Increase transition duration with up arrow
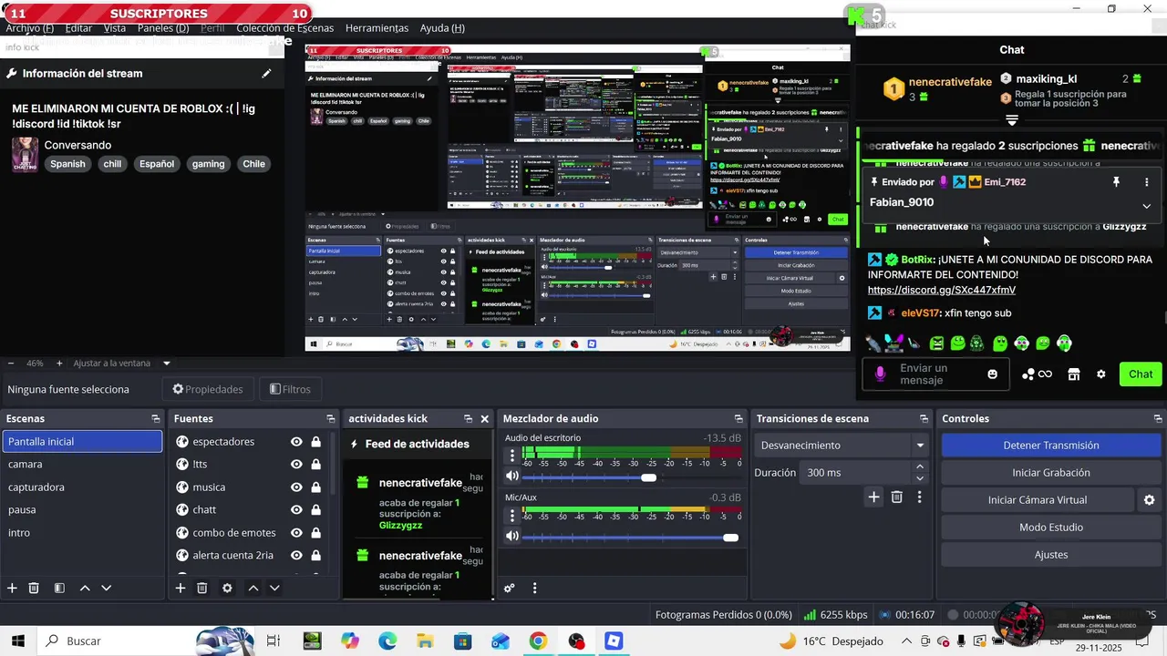Image resolution: width=1167 pixels, height=656 pixels. tap(920, 467)
